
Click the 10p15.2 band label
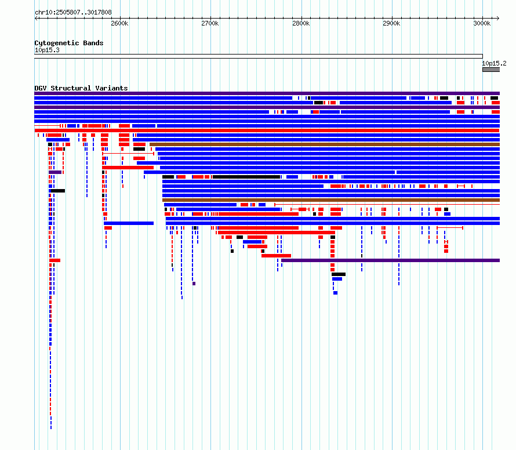(494, 64)
